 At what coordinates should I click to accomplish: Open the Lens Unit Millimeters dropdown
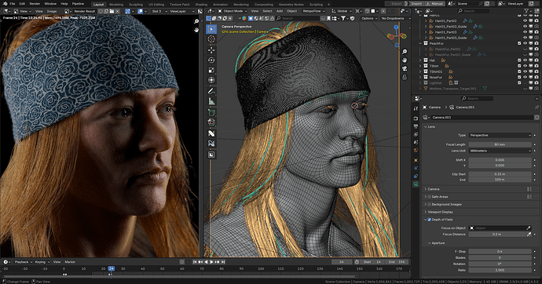point(500,151)
